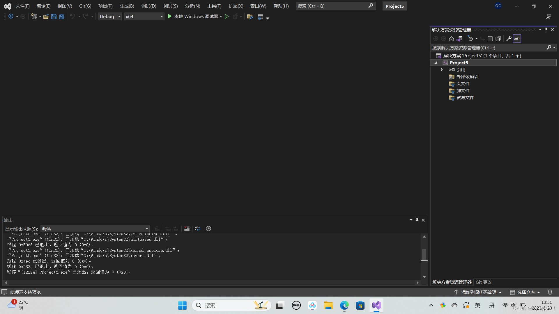Click the output timestamp clock icon

click(208, 229)
